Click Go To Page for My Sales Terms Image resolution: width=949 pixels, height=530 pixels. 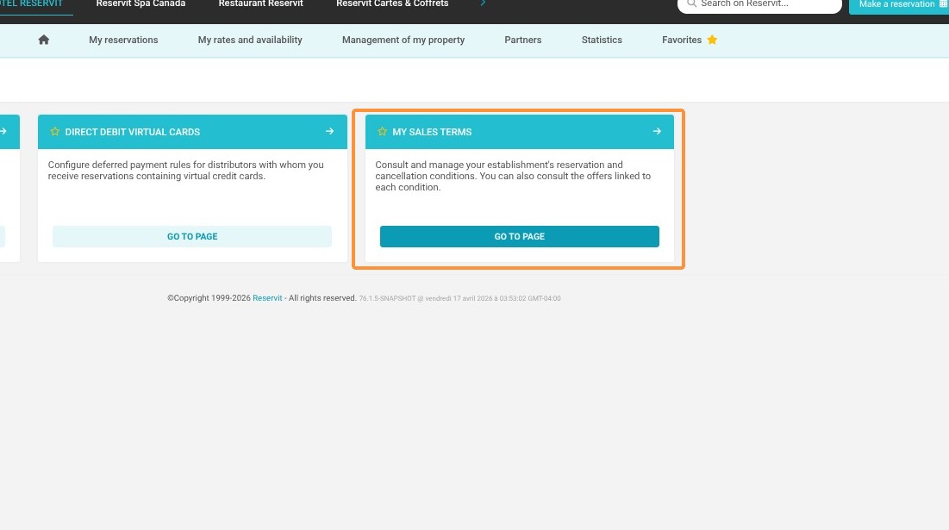519,237
